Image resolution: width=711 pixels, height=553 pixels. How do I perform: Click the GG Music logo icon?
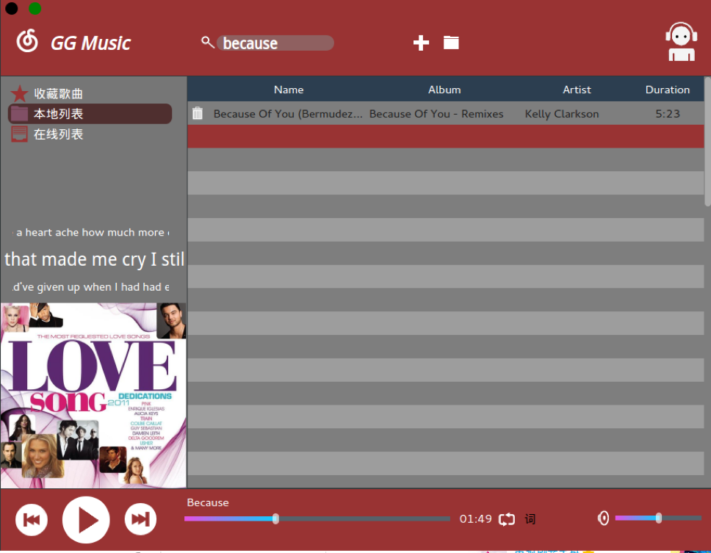[x=27, y=41]
